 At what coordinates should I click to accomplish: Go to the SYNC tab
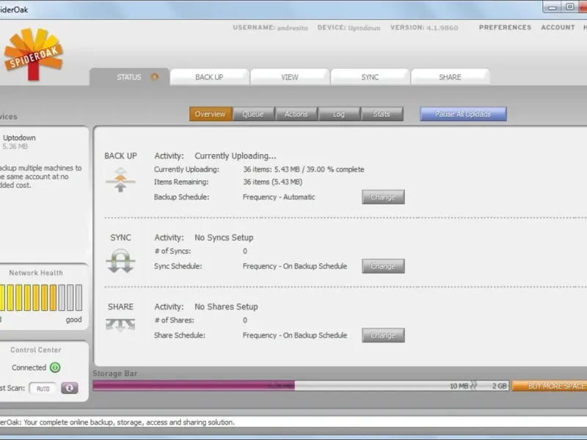[x=370, y=77]
